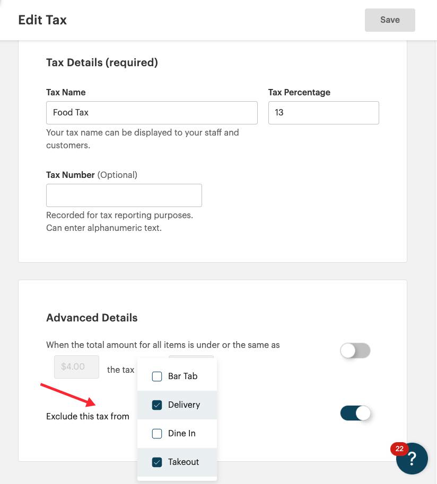
Task: Click the greyed-out $4.00 amount field
Action: coord(77,366)
